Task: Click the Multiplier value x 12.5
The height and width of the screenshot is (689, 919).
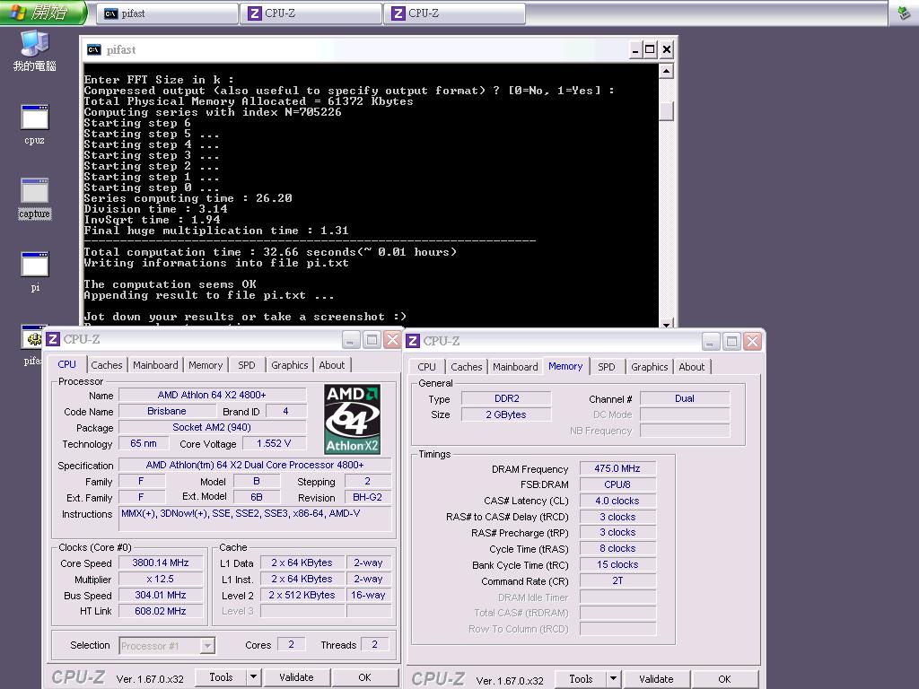Action: (x=160, y=579)
